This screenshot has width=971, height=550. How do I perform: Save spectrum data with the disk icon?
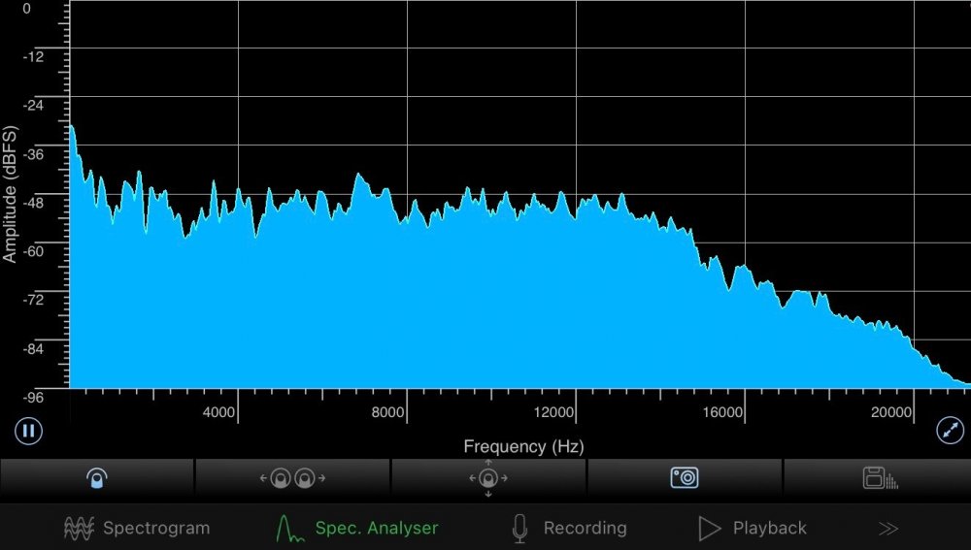pyautogui.click(x=880, y=477)
